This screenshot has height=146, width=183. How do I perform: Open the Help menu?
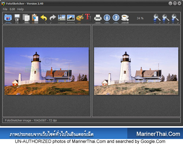tap(20, 9)
